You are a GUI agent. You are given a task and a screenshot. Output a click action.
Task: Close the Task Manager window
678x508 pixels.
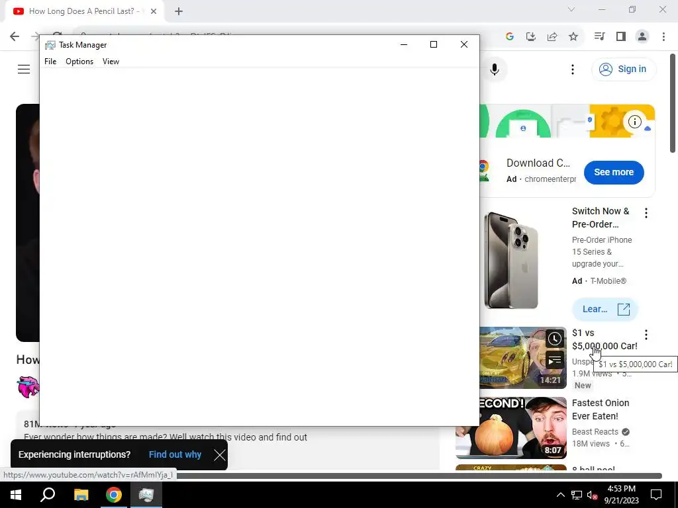(x=464, y=44)
